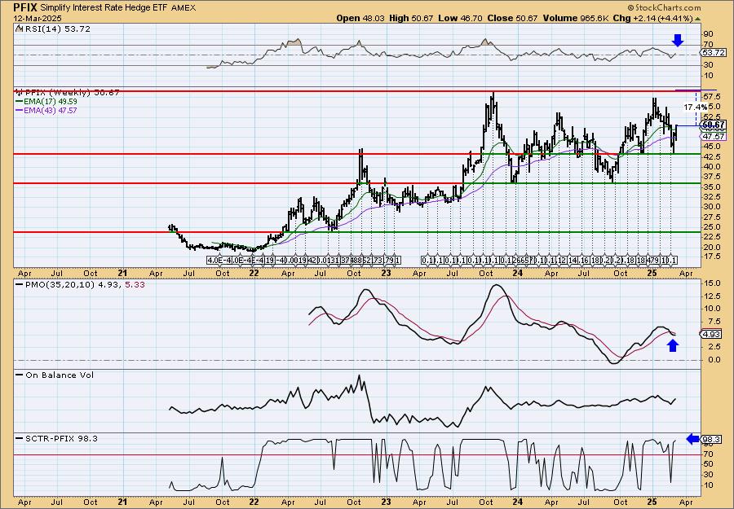Click the 90 level on the RSI scale
This screenshot has height=509, width=734.
708,34
